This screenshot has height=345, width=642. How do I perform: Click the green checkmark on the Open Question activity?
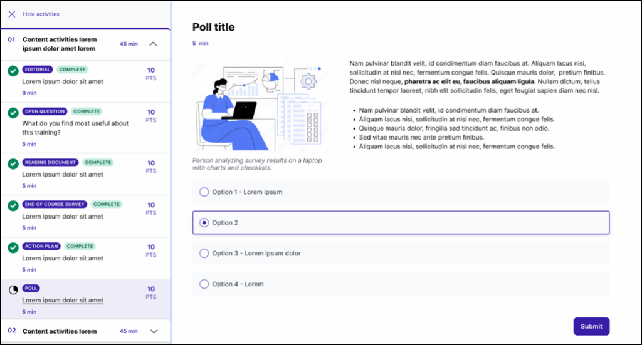tap(13, 113)
